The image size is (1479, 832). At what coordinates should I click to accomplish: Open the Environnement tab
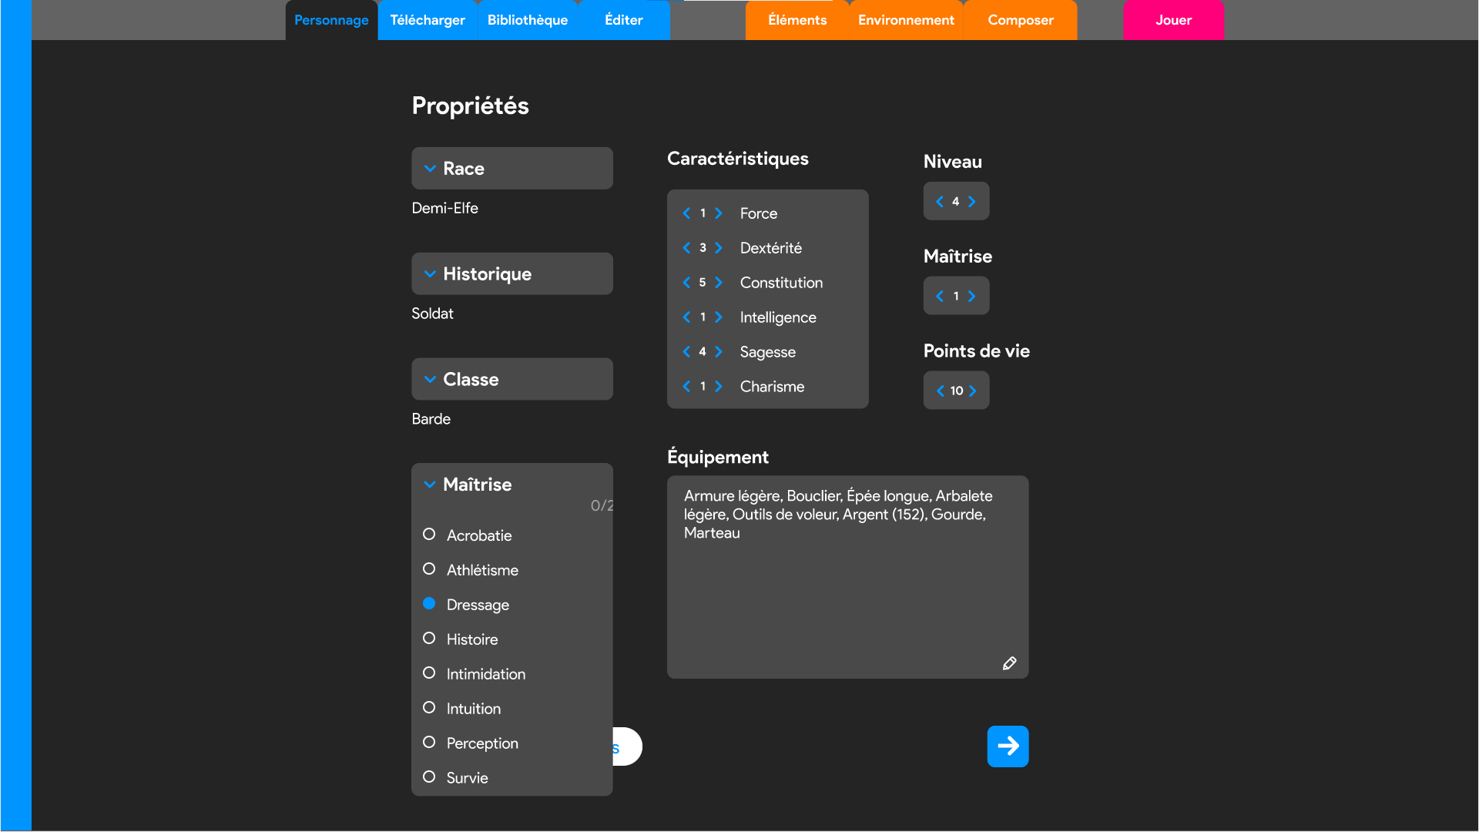coord(906,20)
